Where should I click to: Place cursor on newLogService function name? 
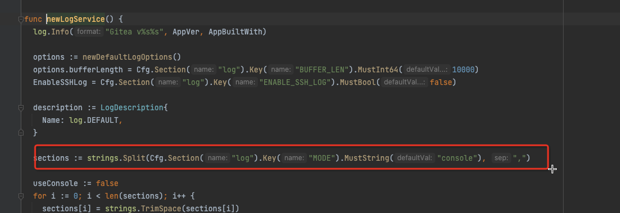coord(75,19)
